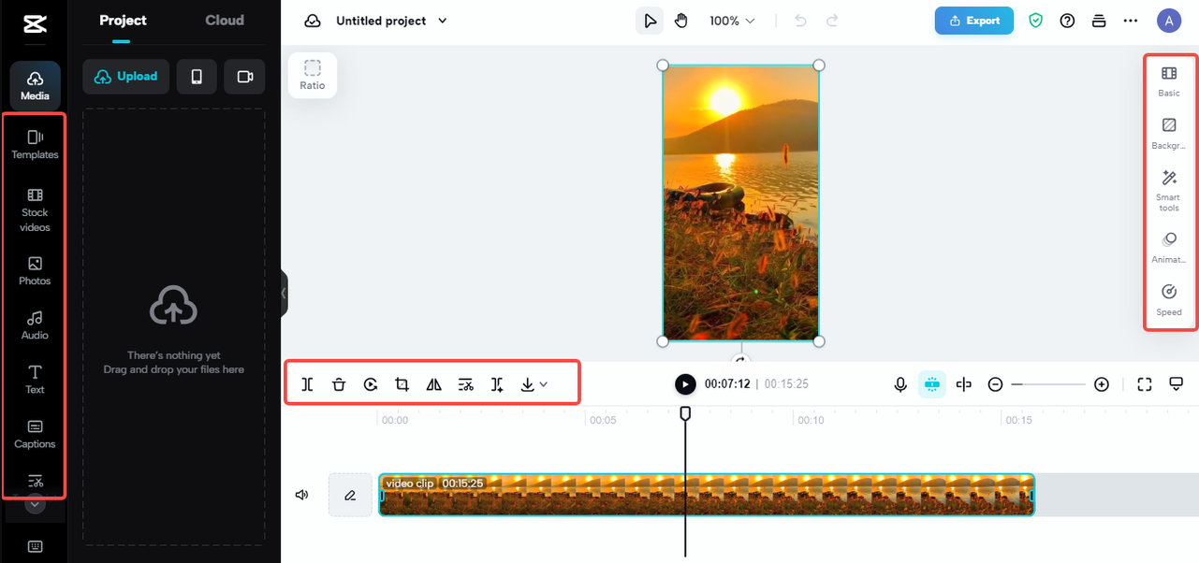Open Smart tools in right panel
This screenshot has width=1199, height=563.
pyautogui.click(x=1168, y=190)
